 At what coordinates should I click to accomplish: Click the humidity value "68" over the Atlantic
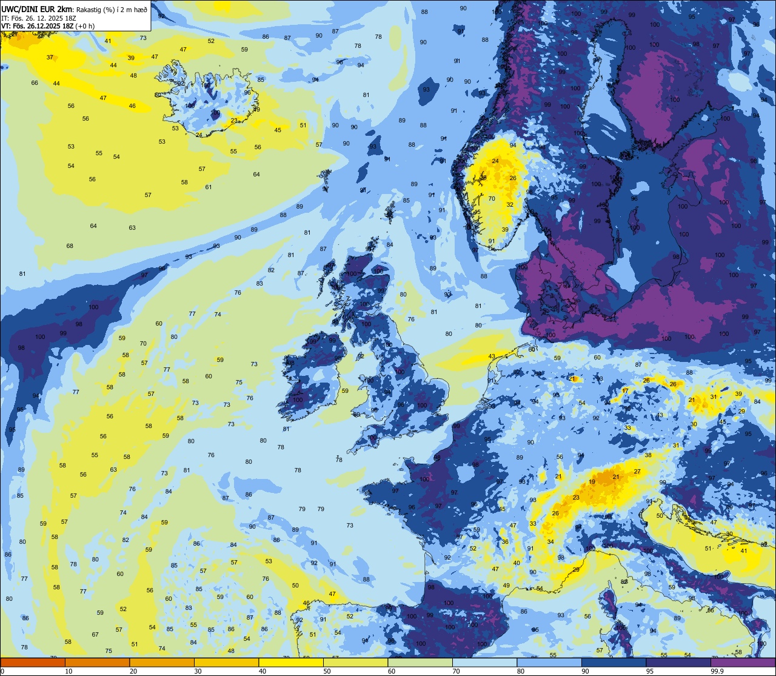click(70, 246)
